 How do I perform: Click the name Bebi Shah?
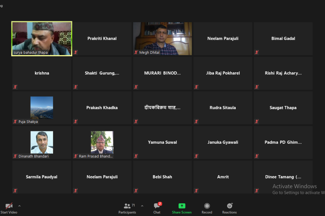tap(162, 177)
